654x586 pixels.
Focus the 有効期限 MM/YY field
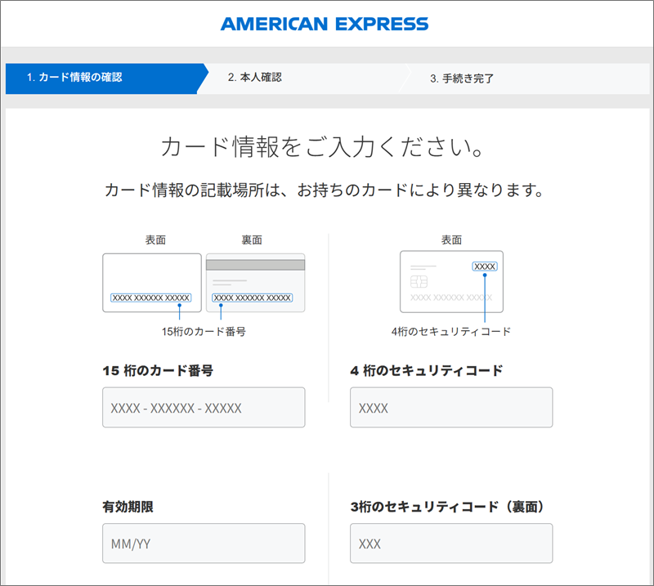click(x=204, y=544)
